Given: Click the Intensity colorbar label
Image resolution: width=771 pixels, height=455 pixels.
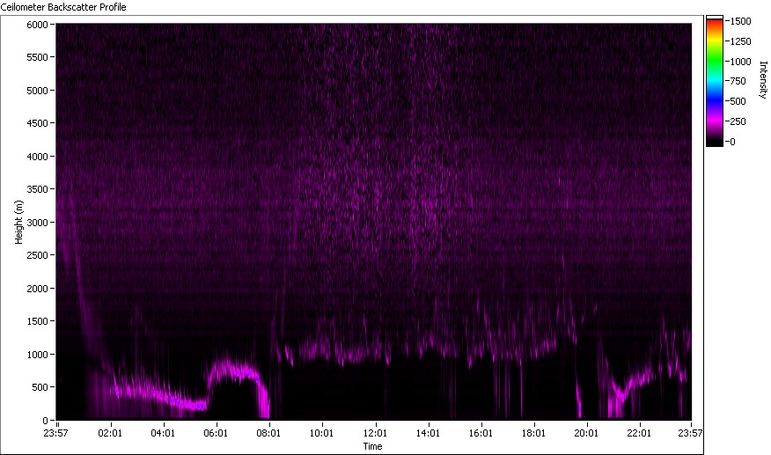Looking at the screenshot, I should 763,80.
